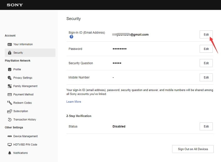Click the Notifications bell icon
The image size is (221, 162).
click(x=9, y=153)
